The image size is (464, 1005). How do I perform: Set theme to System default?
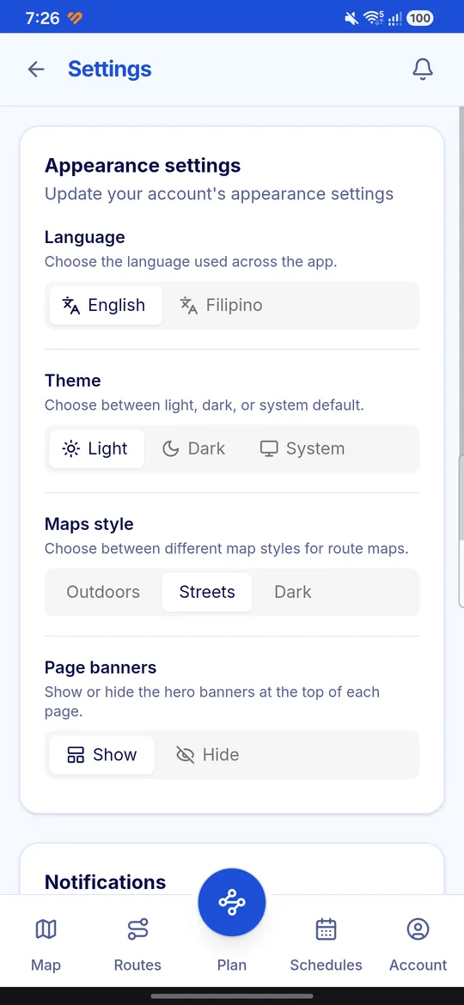(302, 448)
